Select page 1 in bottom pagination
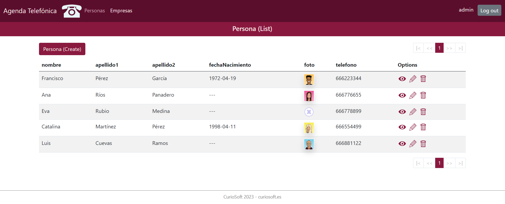 tap(439, 163)
